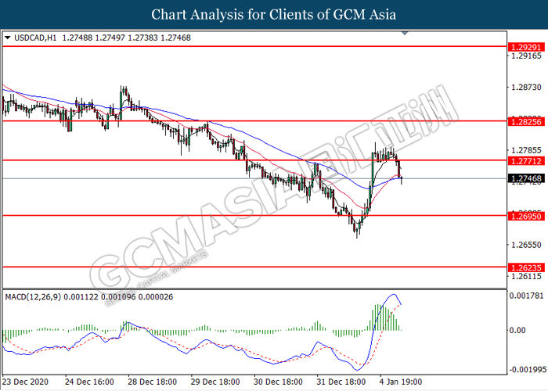
Task: Click the chart title mentioning GCM Asia
Action: click(273, 14)
